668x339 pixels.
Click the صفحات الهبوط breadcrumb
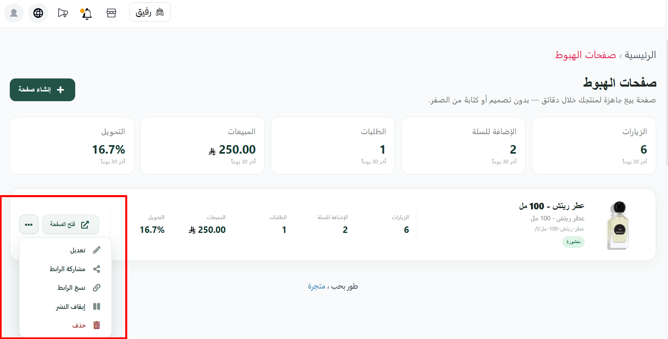coord(585,55)
